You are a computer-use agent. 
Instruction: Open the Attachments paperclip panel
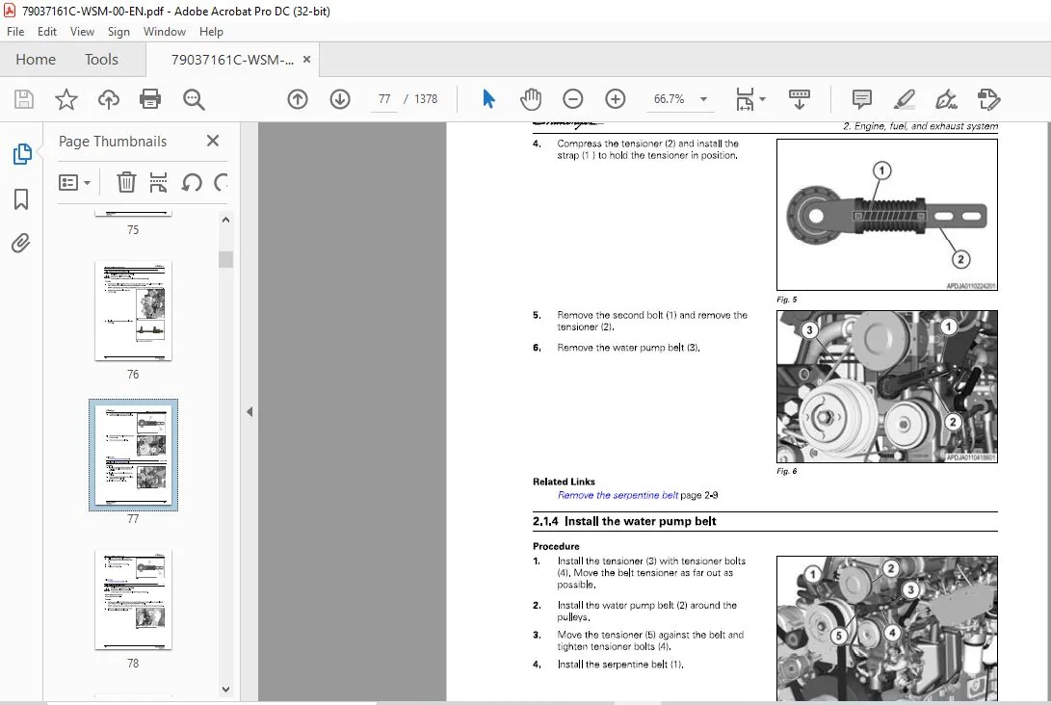(21, 243)
